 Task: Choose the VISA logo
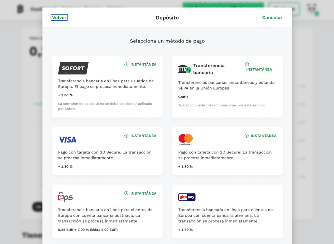pyautogui.click(x=67, y=140)
